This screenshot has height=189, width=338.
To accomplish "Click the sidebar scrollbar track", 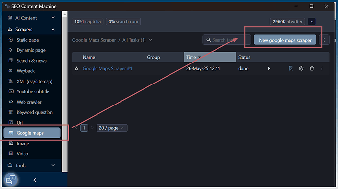I will point(65,94).
